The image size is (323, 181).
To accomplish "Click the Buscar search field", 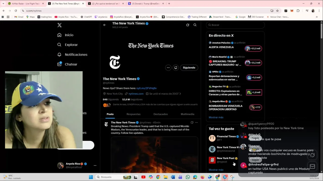I will pos(235,25).
